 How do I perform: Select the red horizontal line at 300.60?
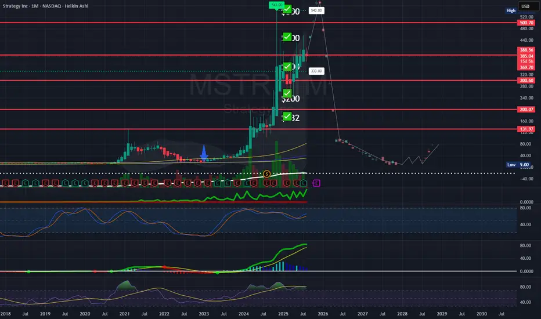point(258,81)
